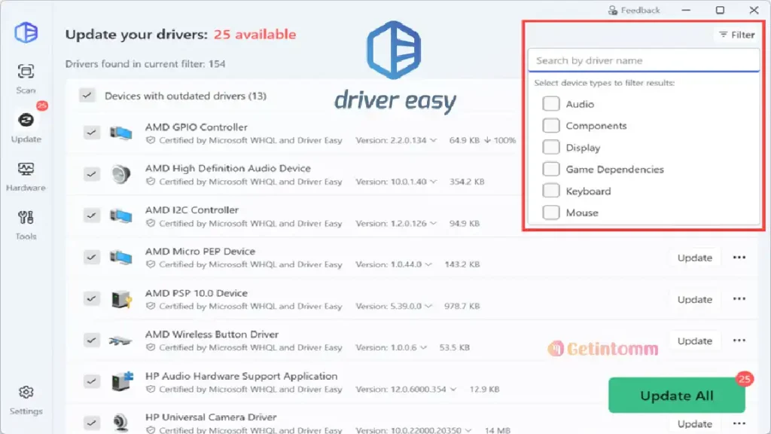Enable the Audio filter checkbox
Viewport: 771px width, 434px height.
click(x=550, y=104)
